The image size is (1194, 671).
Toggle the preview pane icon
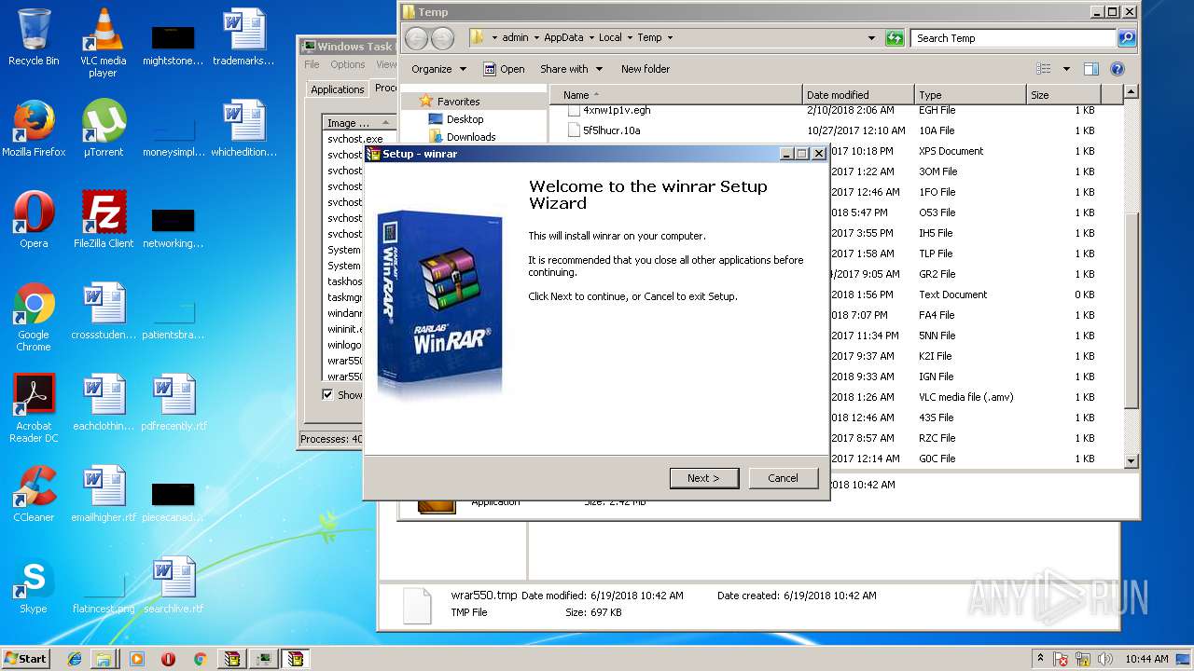tap(1091, 69)
